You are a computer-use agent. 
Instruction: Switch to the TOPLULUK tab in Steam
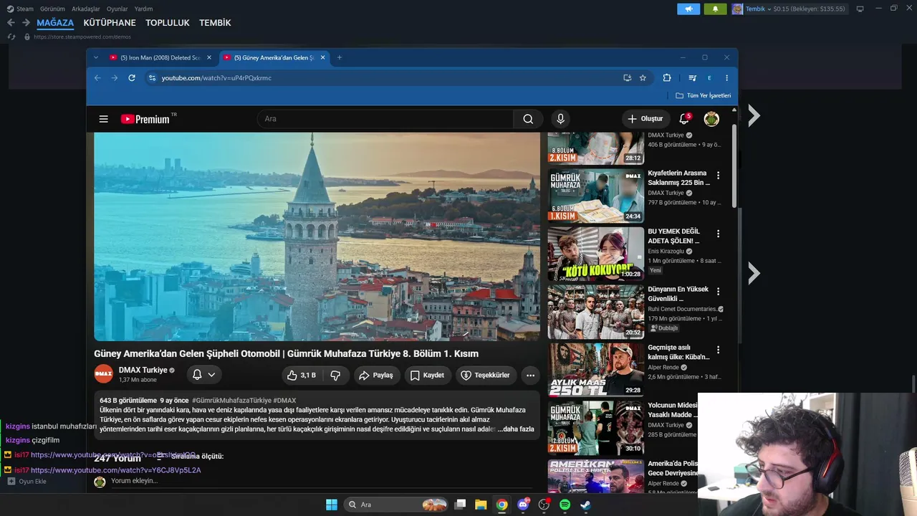[168, 23]
